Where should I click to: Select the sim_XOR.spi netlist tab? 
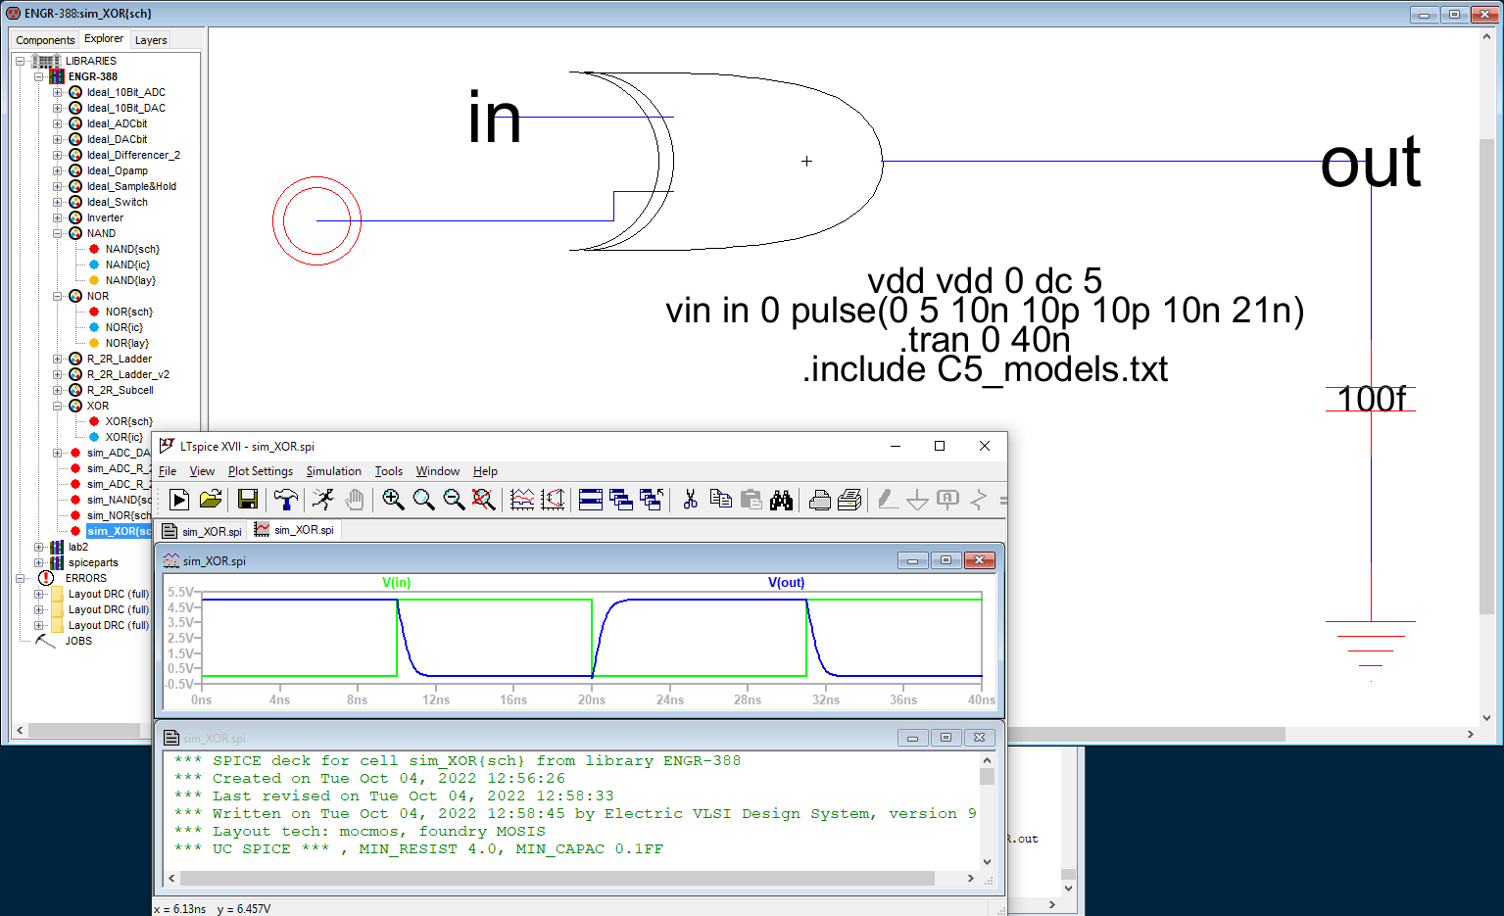(x=203, y=531)
